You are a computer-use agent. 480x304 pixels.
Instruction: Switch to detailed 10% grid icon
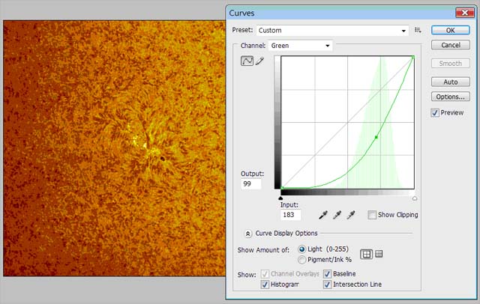[379, 254]
